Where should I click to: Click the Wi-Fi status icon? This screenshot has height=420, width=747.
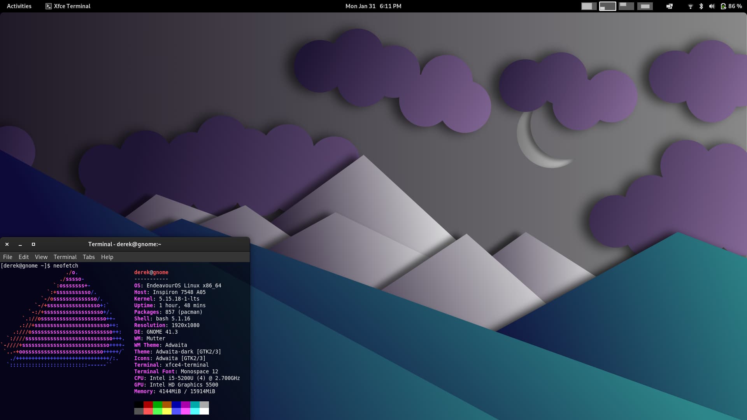(x=690, y=6)
